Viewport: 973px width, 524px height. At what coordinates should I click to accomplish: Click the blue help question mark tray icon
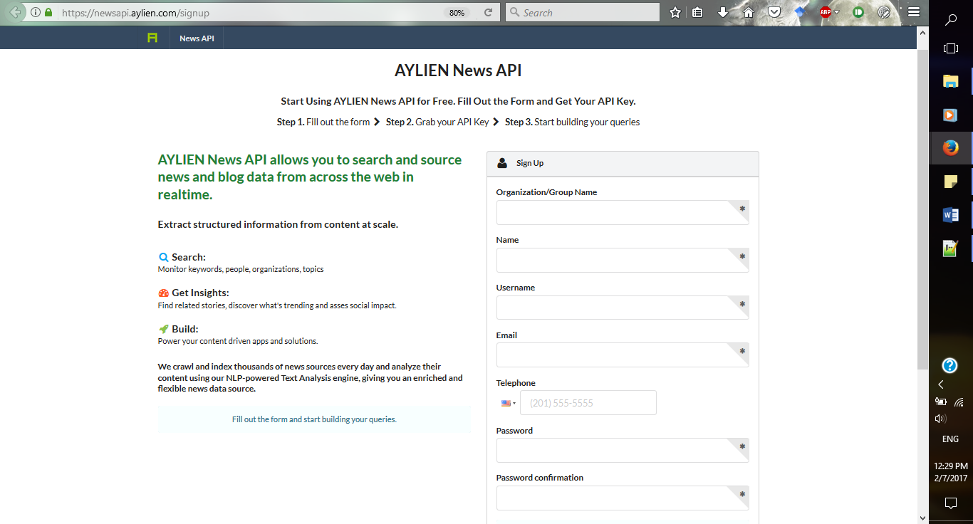[x=949, y=365]
